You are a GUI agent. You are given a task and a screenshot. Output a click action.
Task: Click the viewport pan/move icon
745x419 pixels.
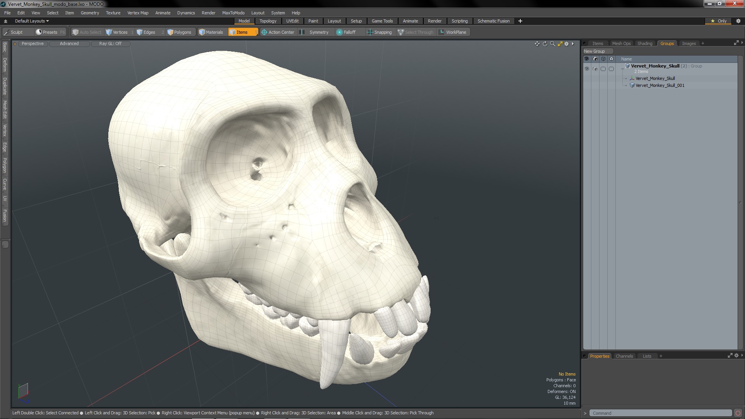(537, 44)
